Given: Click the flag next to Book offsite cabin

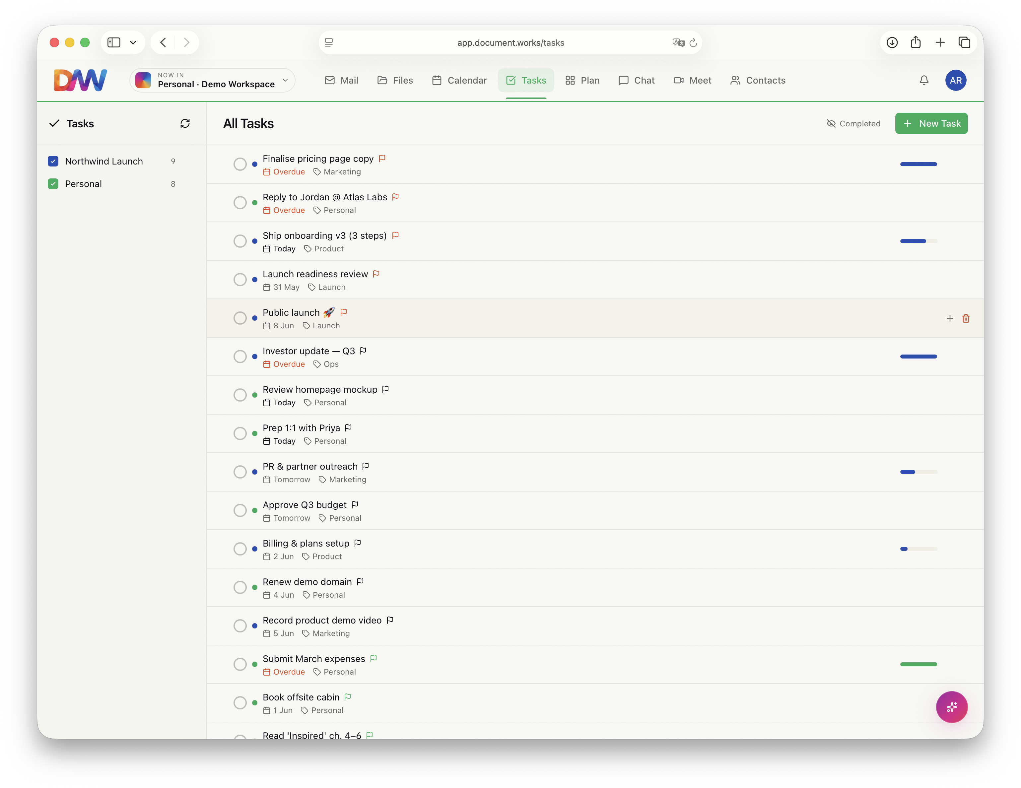Looking at the screenshot, I should pos(348,697).
